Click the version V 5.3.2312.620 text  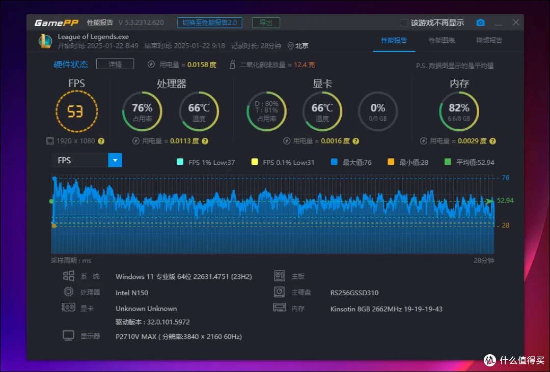(141, 23)
